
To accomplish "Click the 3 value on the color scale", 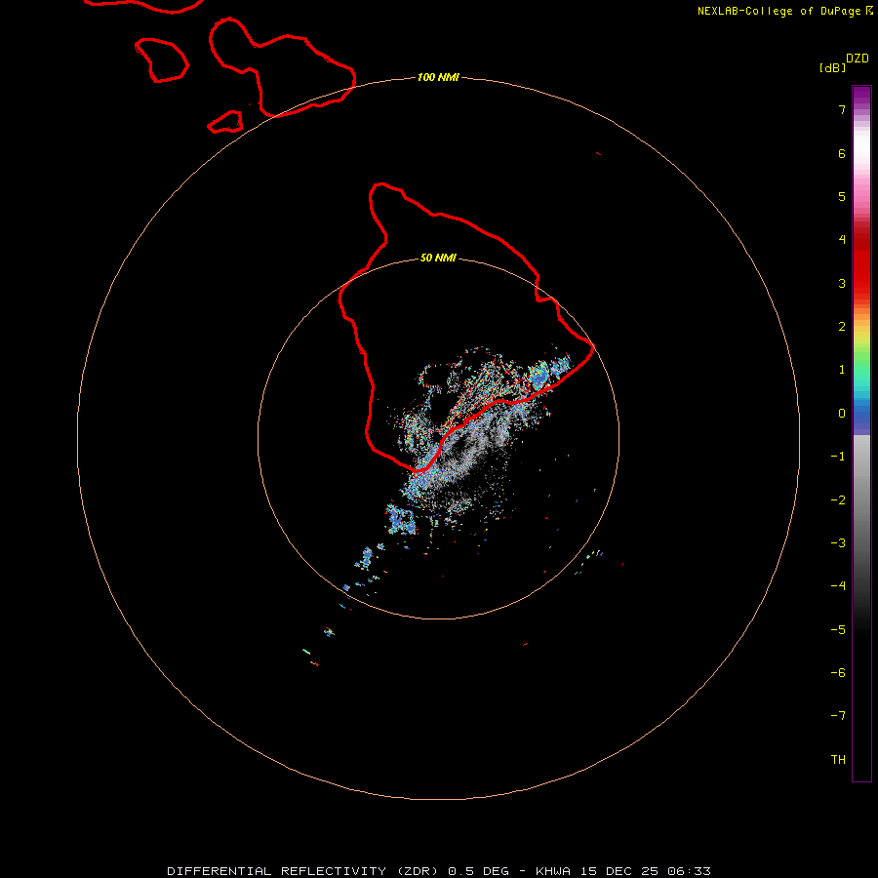I will [x=842, y=283].
